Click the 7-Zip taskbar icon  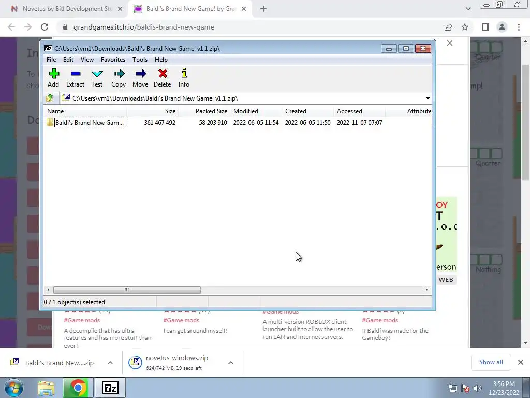point(110,388)
